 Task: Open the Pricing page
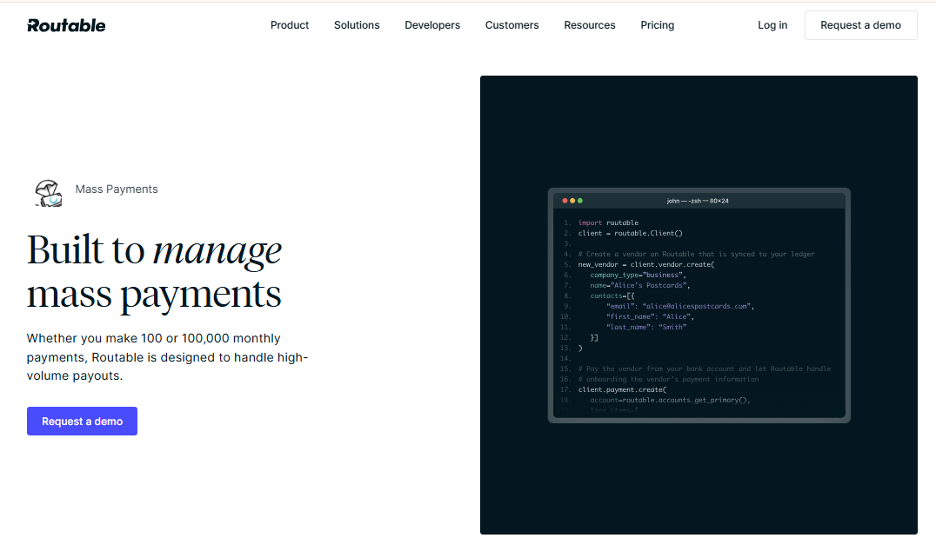tap(657, 25)
